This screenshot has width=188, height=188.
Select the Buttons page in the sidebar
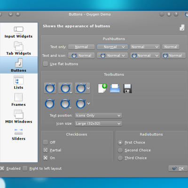19,65
